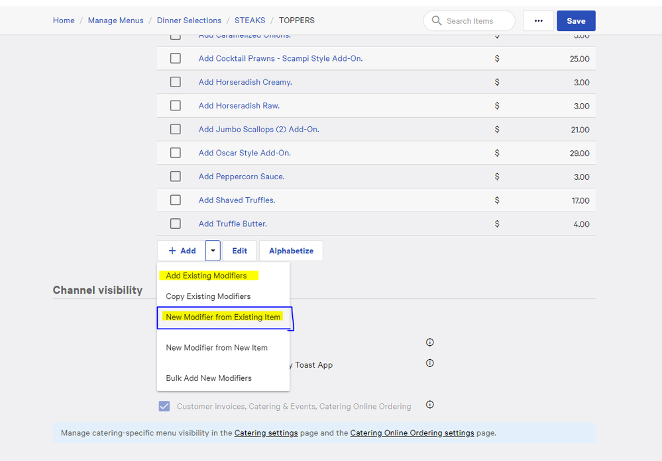Open the three-dots more options button

pos(538,21)
